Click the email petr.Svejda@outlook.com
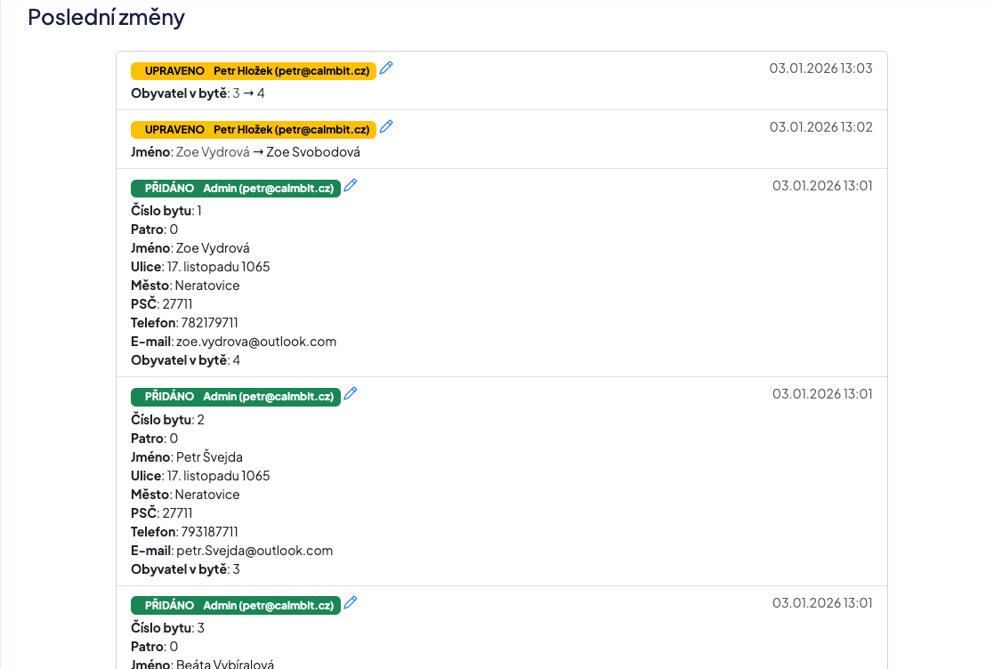The height and width of the screenshot is (669, 994). pos(255,551)
